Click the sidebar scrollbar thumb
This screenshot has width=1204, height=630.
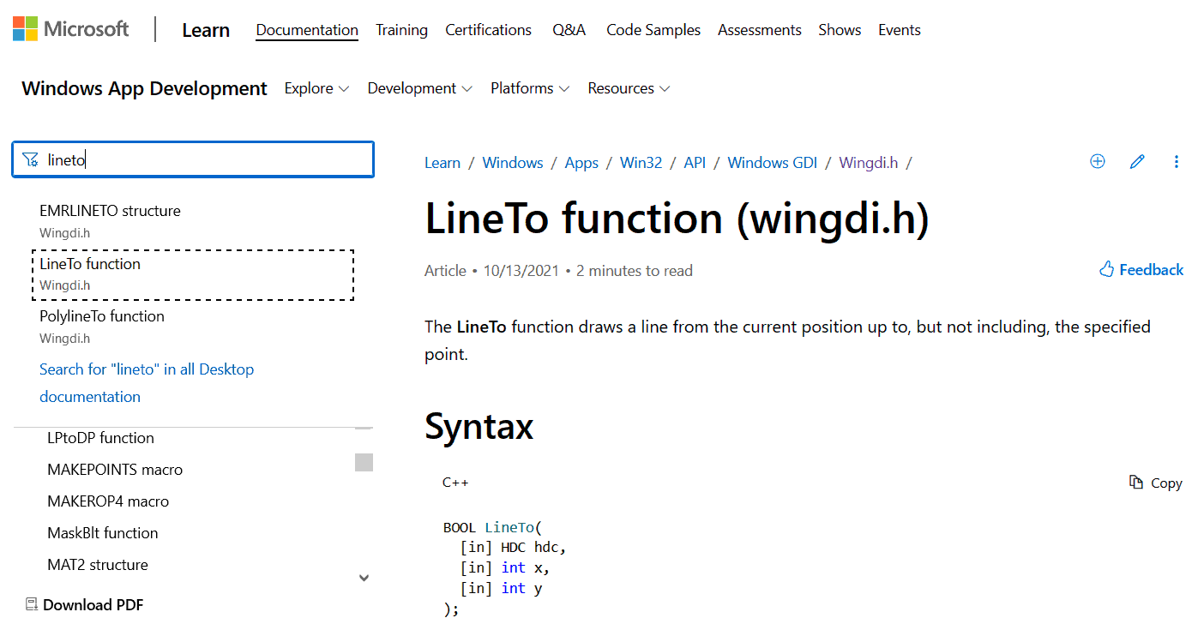tap(364, 462)
